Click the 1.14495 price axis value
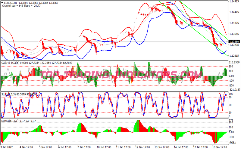The width and height of the screenshot is (241, 150). click(x=234, y=12)
